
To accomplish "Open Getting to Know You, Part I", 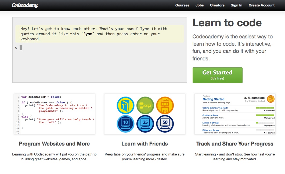I will tap(215, 108).
